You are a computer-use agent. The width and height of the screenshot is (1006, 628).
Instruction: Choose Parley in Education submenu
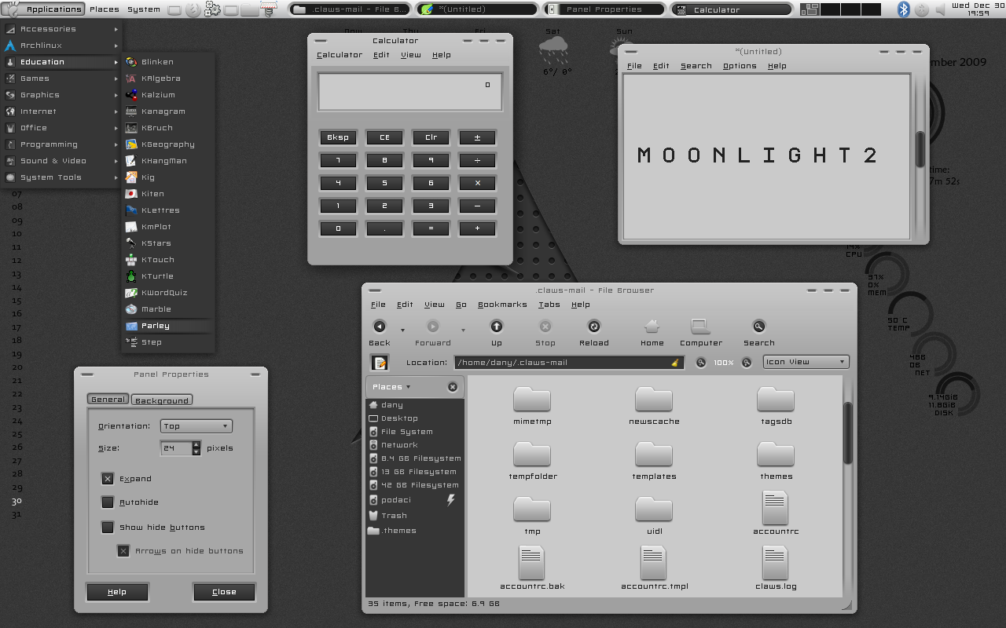pyautogui.click(x=167, y=326)
